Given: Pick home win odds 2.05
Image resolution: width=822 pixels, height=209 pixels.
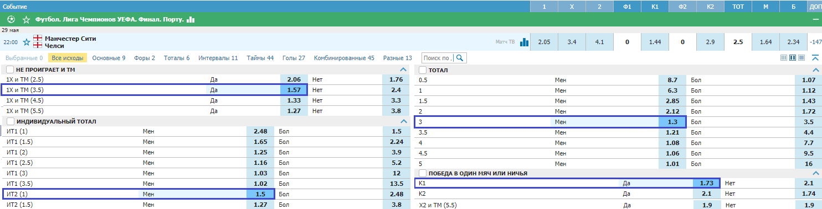Looking at the screenshot, I should pyautogui.click(x=544, y=42).
